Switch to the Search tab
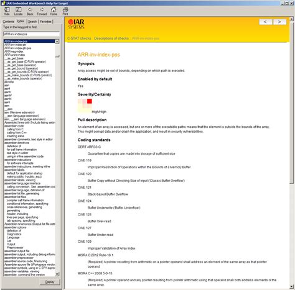This screenshot has height=290, width=295. point(32,22)
